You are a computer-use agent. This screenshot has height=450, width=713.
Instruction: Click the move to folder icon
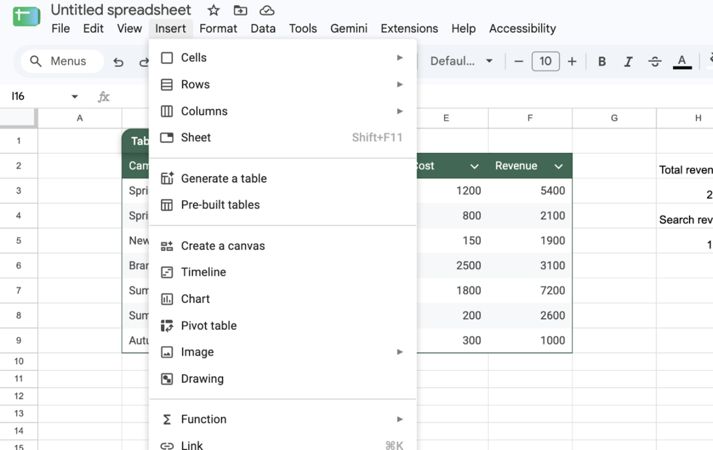[240, 11]
